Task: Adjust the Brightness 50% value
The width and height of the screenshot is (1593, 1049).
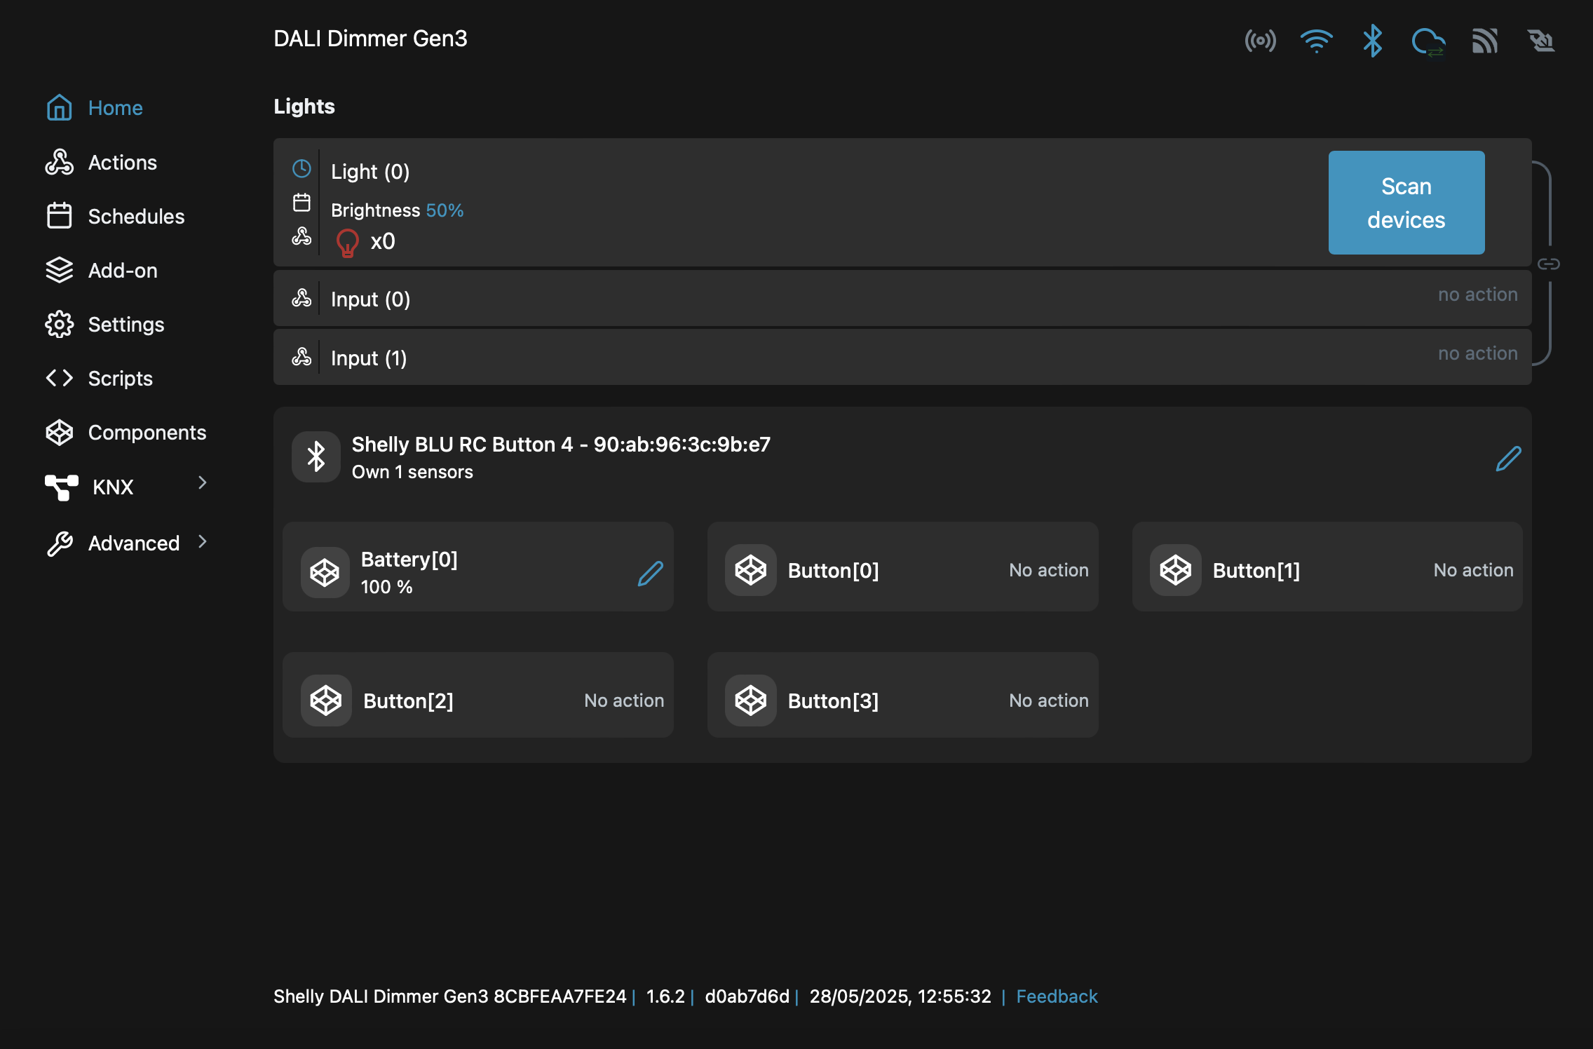Action: (445, 210)
